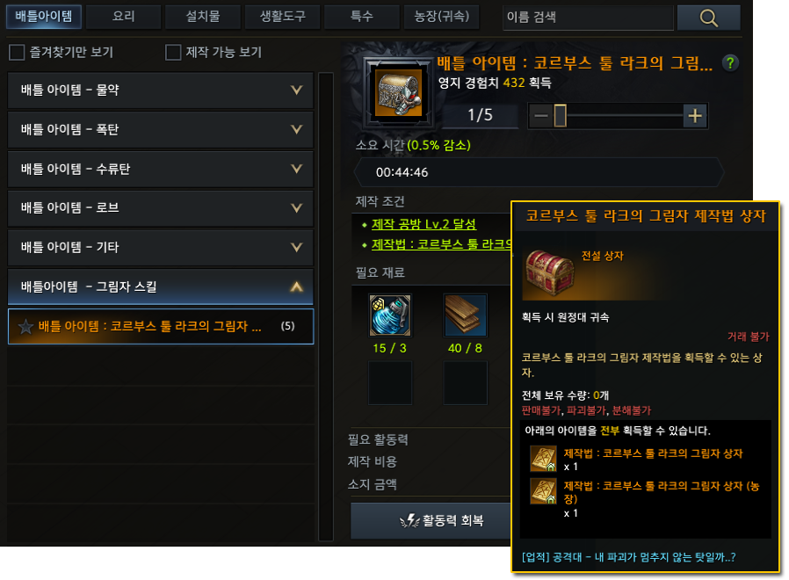Switch to the 요리 tab
The width and height of the screenshot is (789, 580).
point(124,17)
